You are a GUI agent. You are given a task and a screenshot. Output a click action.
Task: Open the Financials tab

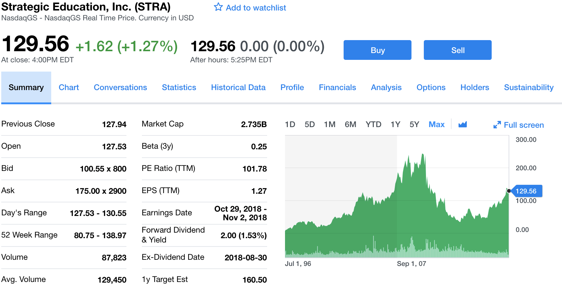point(337,88)
